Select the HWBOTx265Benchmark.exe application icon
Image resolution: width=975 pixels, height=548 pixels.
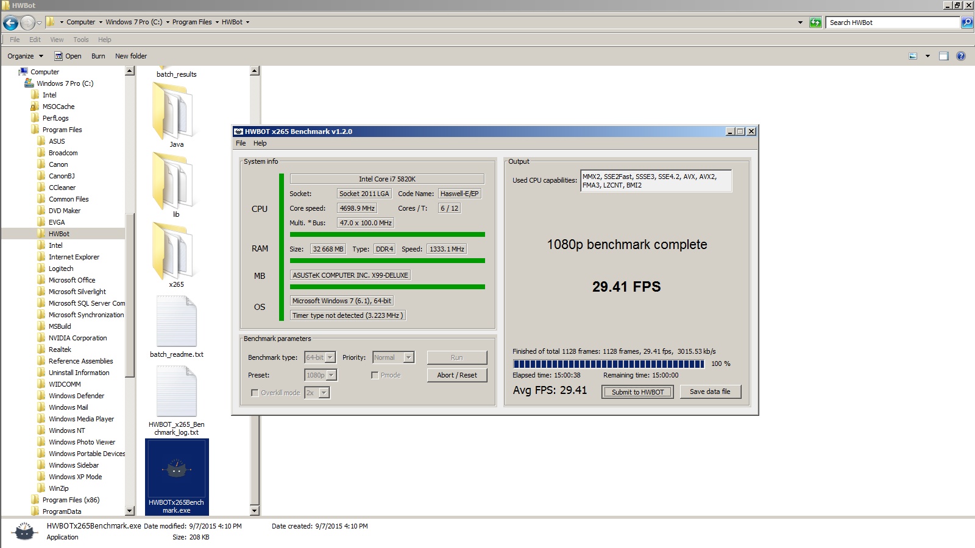click(177, 469)
